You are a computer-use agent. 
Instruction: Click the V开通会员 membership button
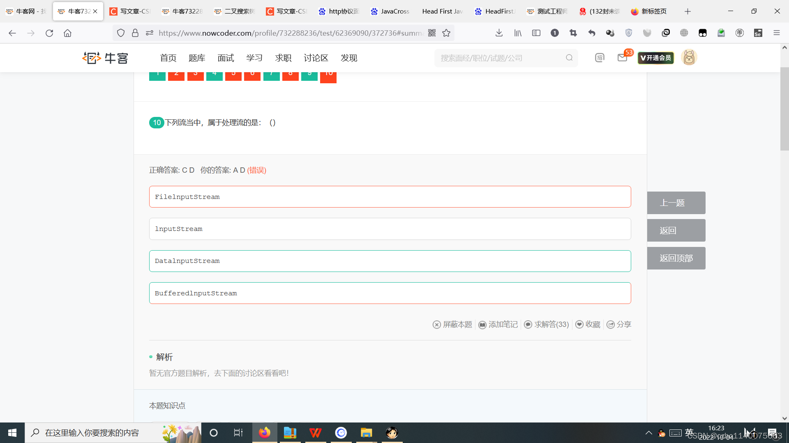[656, 58]
